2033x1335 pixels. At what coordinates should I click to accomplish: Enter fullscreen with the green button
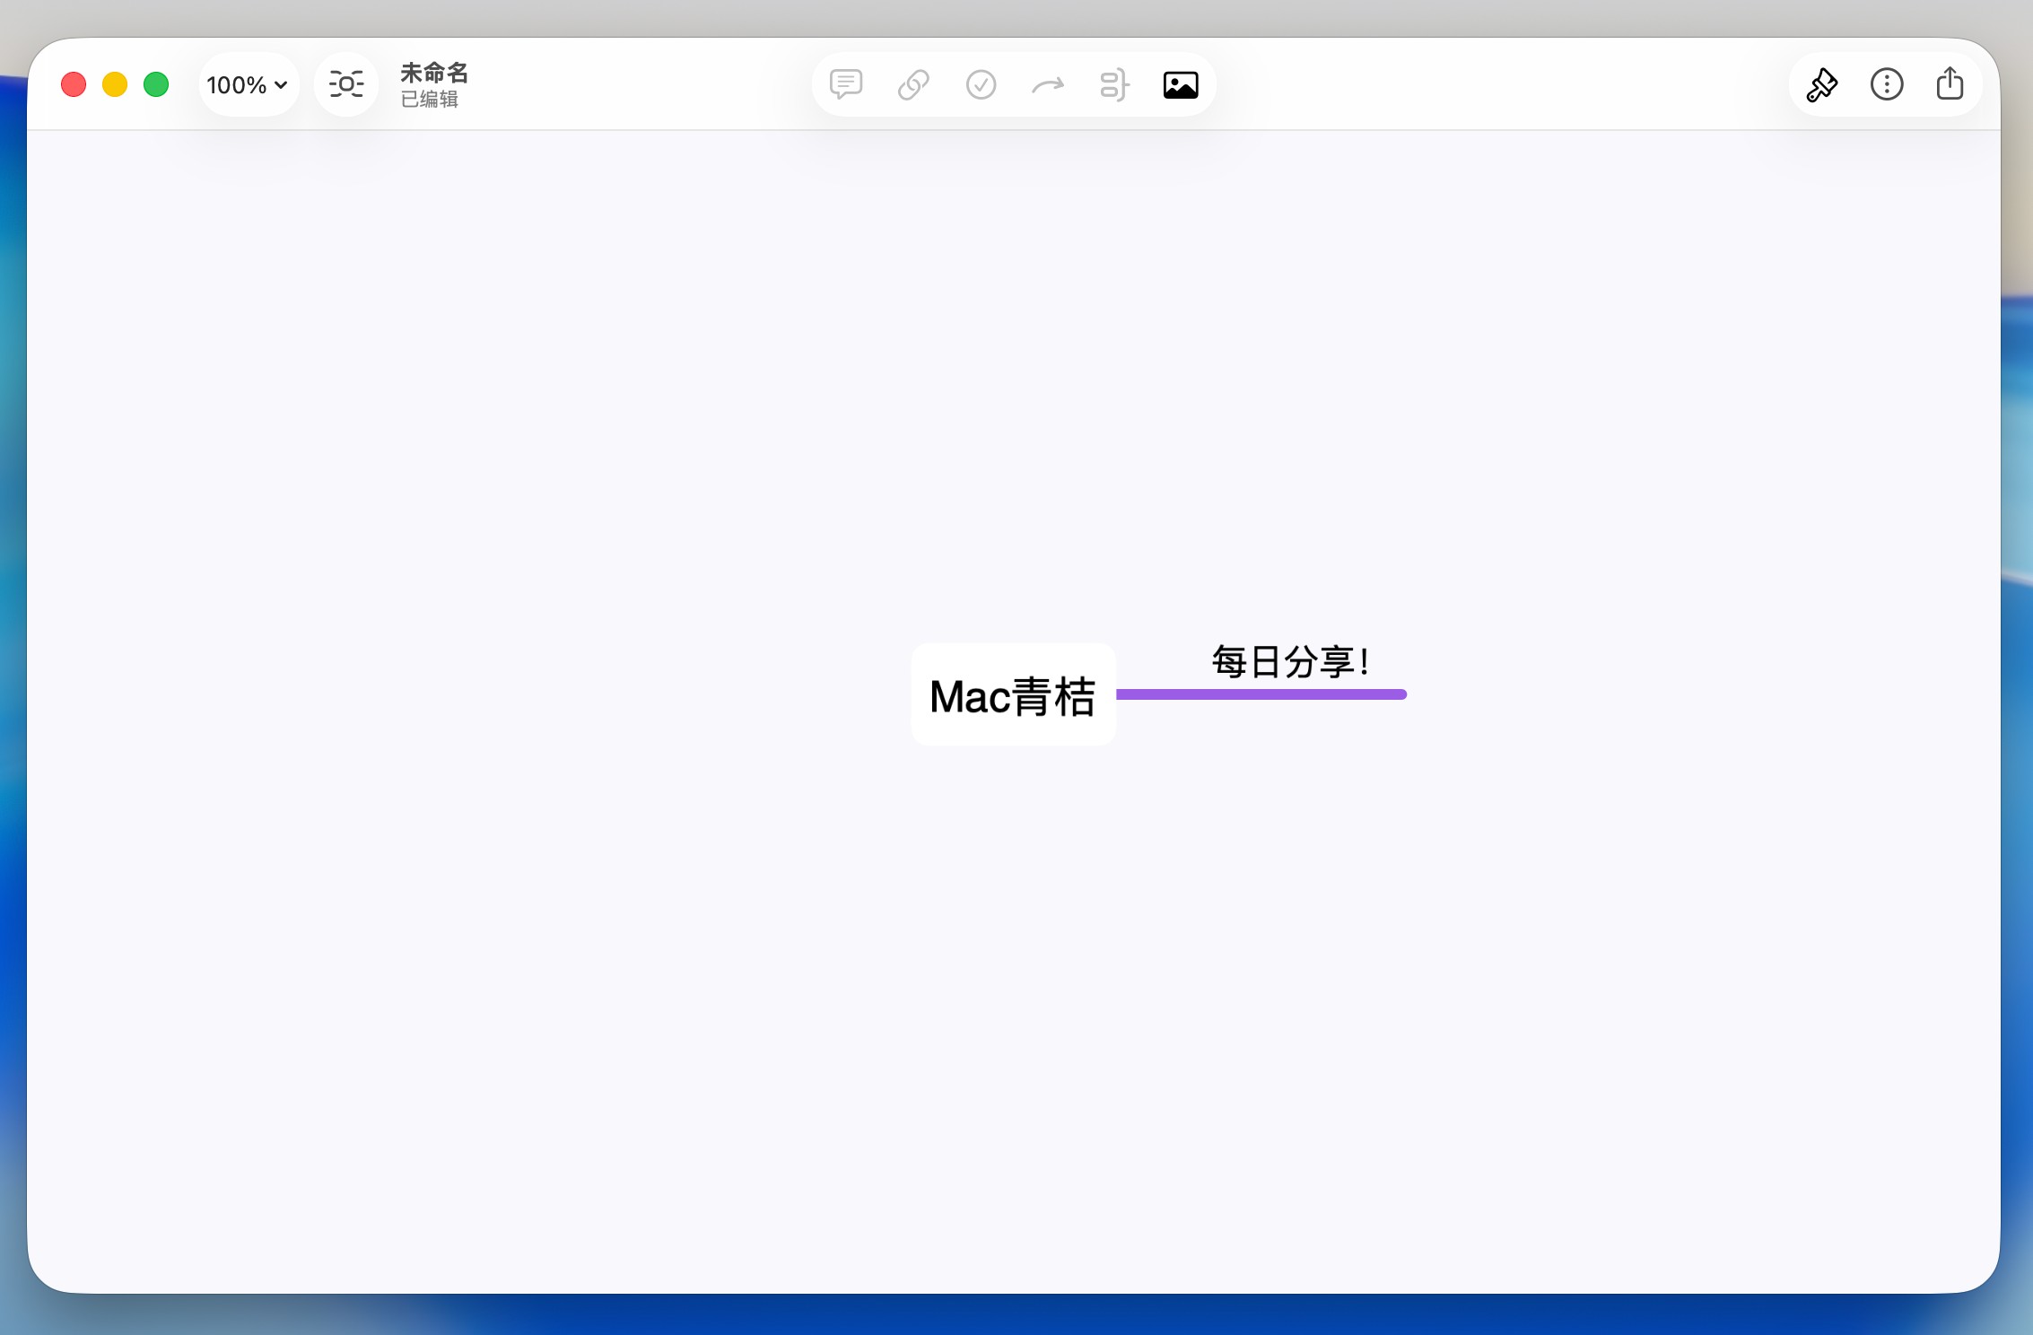[156, 84]
